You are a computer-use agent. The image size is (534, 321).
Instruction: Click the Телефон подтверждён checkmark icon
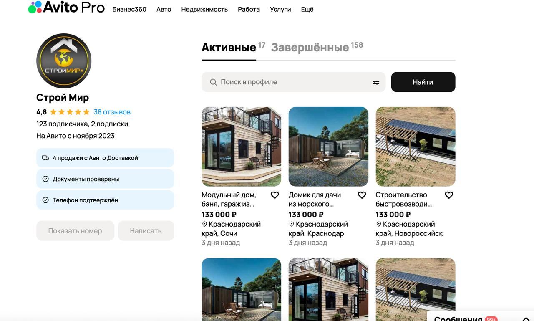pos(45,200)
